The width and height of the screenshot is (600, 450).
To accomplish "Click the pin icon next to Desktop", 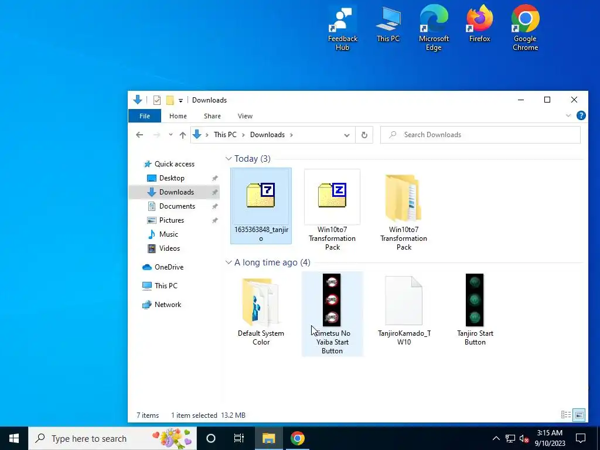I will click(214, 178).
